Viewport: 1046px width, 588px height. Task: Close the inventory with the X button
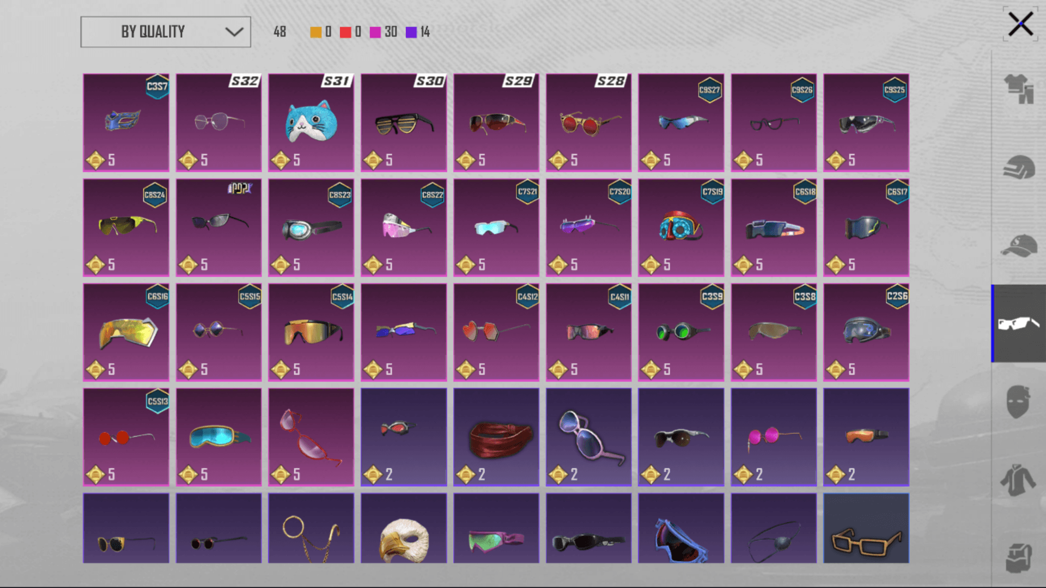pyautogui.click(x=1020, y=24)
